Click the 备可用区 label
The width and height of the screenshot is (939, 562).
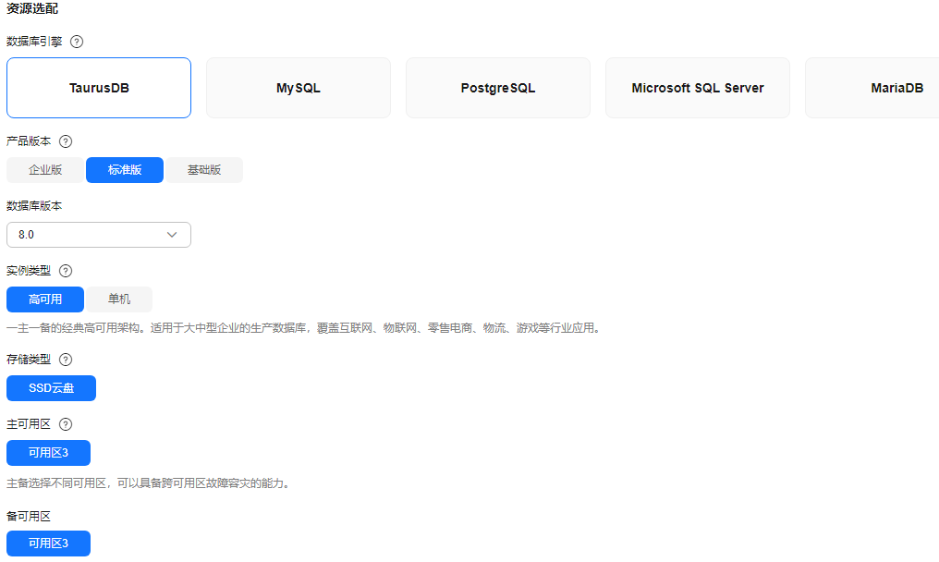coord(28,517)
